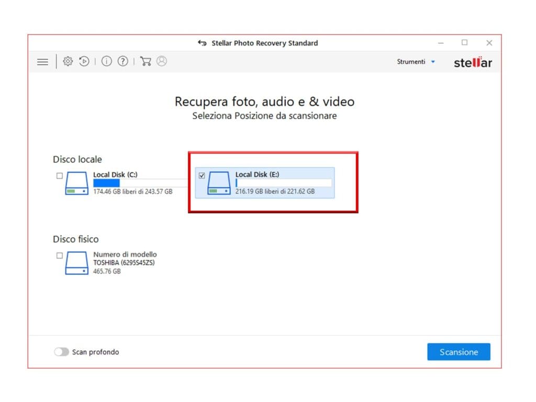Click the back arrow icon in title bar

click(202, 43)
